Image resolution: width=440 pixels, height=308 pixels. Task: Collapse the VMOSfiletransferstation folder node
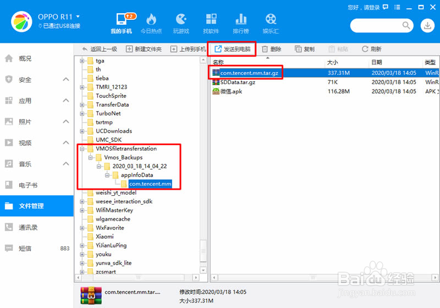[x=82, y=148]
